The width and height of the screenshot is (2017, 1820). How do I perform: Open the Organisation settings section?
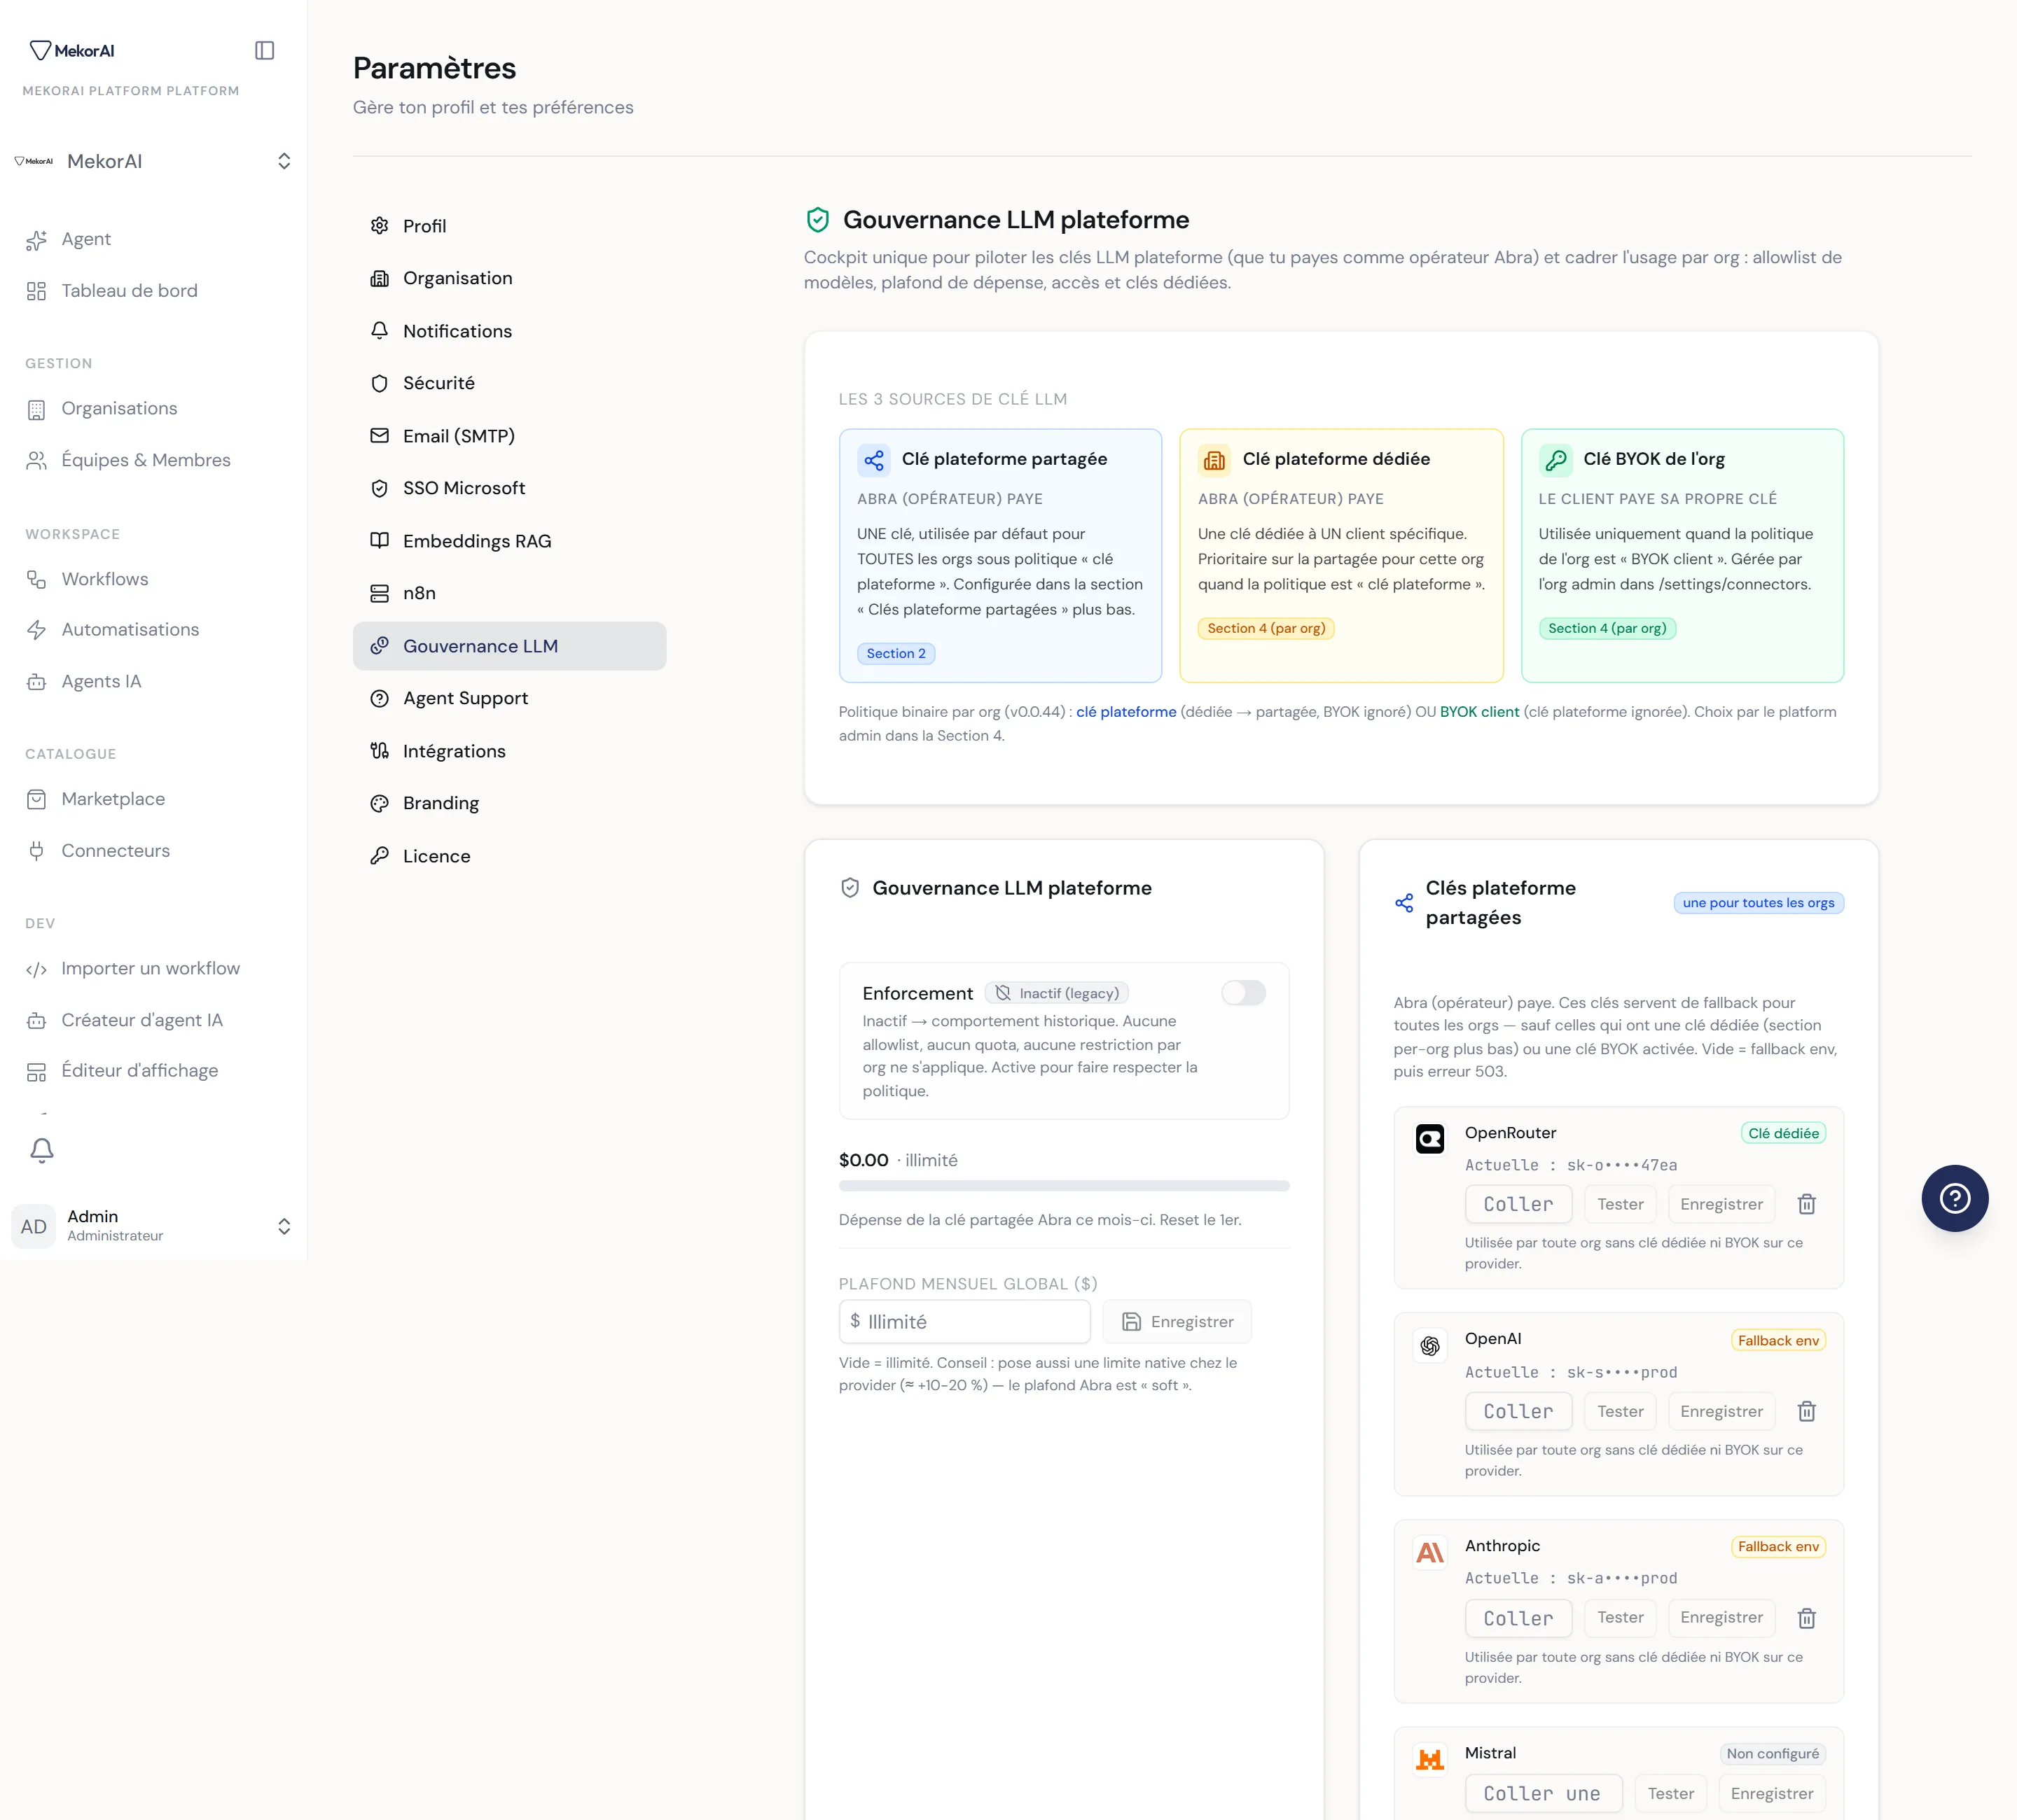(509, 278)
